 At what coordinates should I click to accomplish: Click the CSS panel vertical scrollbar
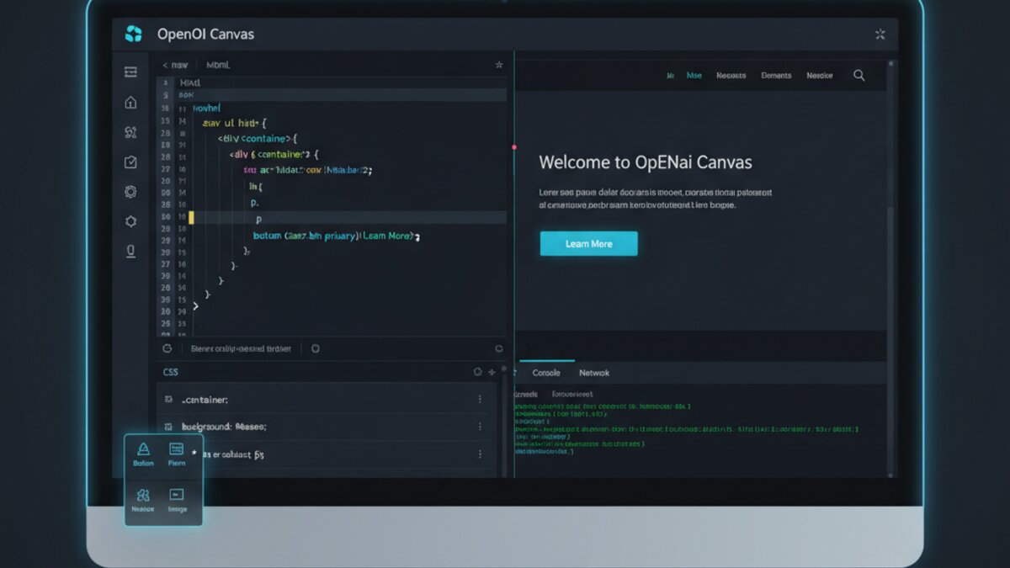point(503,419)
